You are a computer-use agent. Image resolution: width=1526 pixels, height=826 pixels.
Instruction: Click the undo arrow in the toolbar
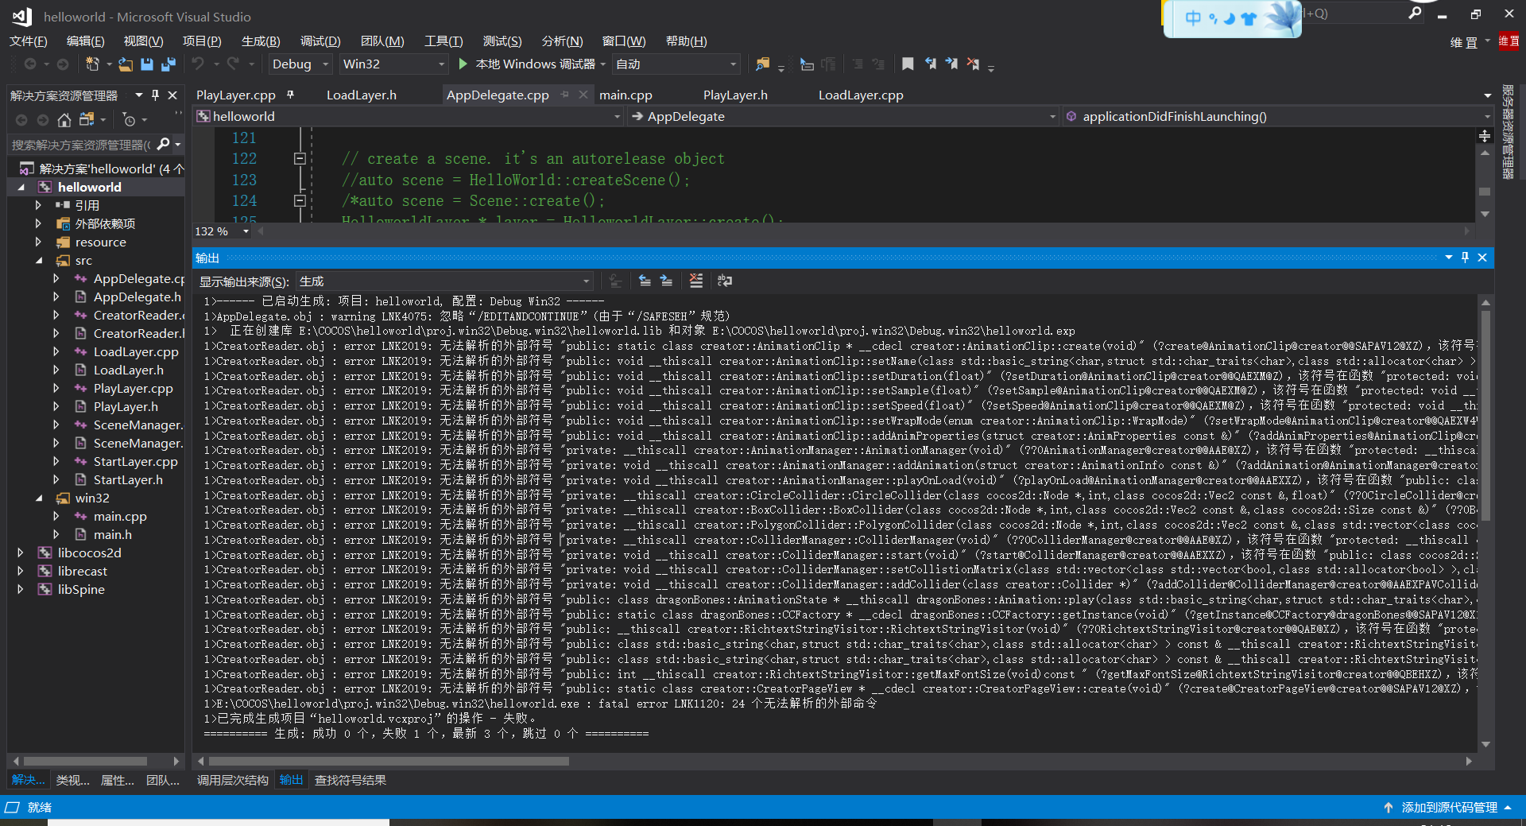click(198, 64)
